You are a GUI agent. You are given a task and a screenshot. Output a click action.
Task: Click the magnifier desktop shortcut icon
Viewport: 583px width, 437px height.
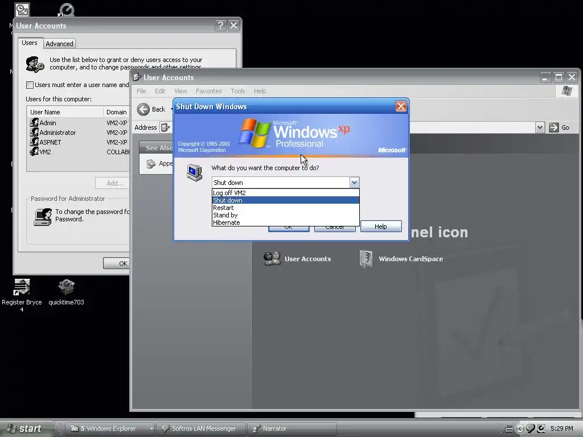tap(66, 10)
